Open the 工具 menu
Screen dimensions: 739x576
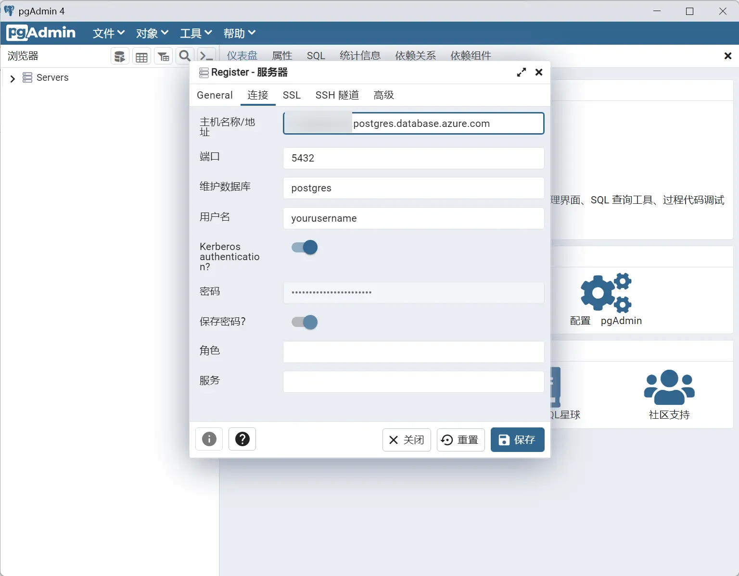tap(196, 33)
